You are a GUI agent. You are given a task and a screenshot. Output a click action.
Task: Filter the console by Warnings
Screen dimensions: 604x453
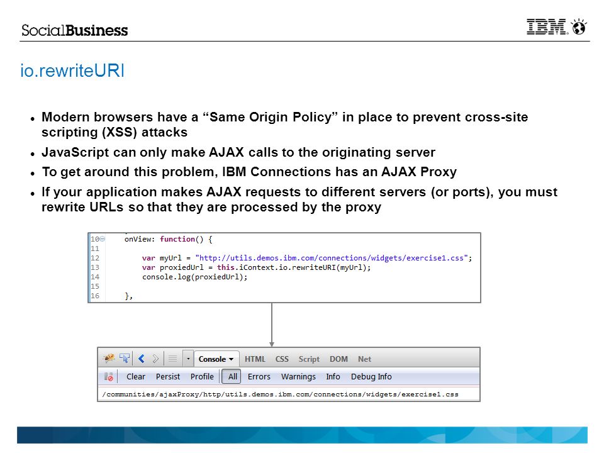pyautogui.click(x=298, y=376)
